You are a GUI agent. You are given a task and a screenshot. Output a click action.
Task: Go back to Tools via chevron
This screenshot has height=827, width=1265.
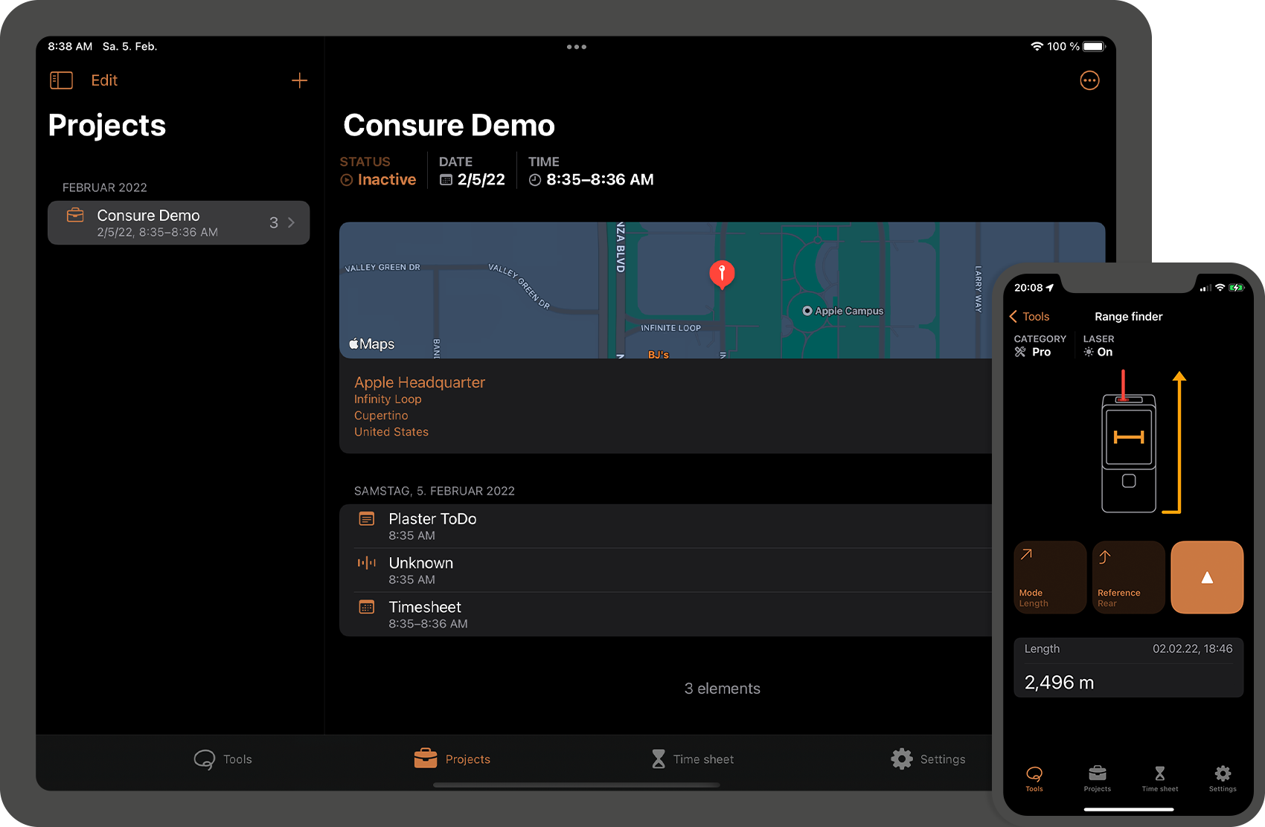pyautogui.click(x=1029, y=317)
